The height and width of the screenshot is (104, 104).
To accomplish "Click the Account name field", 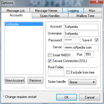I will coord(81,27).
